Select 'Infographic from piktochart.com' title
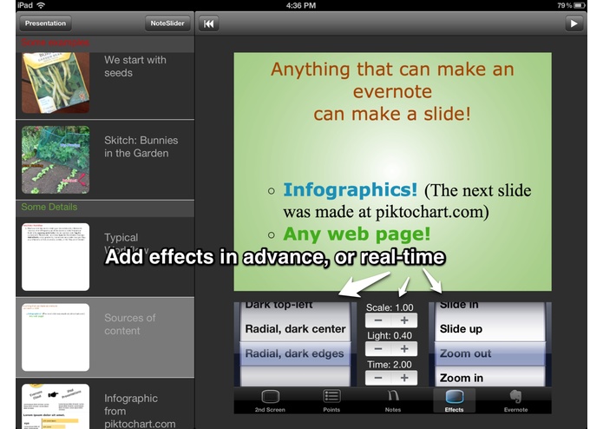Image resolution: width=603 pixels, height=429 pixels. [140, 411]
